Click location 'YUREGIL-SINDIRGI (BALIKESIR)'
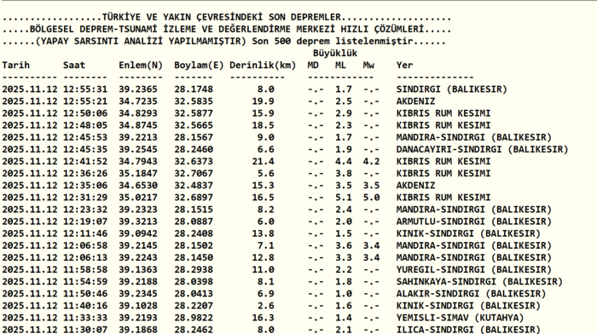The width and height of the screenshot is (597, 334). [x=473, y=270]
